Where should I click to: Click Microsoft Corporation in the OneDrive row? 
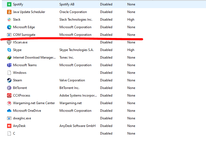tap(75, 111)
